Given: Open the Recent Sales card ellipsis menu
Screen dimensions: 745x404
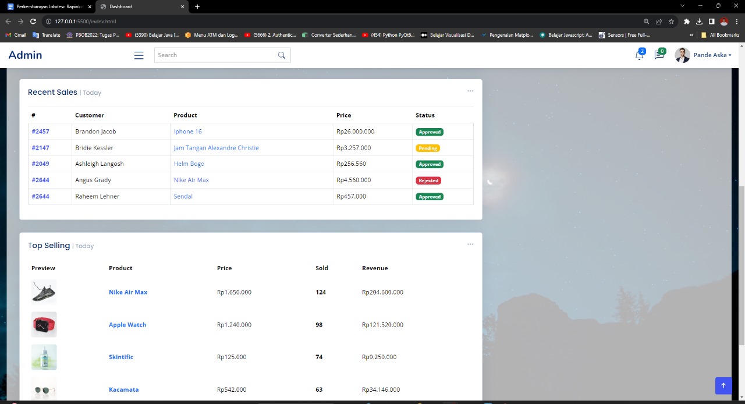Looking at the screenshot, I should pyautogui.click(x=470, y=91).
